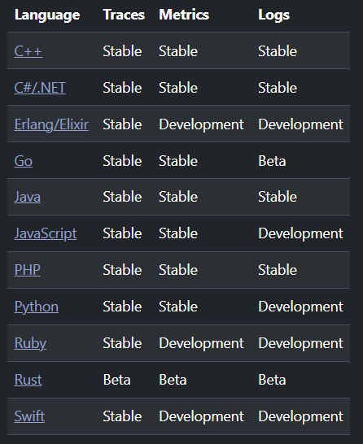
Task: Select Go's Beta logs status cell
Action: [x=272, y=161]
